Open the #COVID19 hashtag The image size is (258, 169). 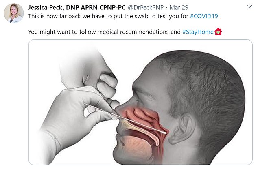pyautogui.click(x=204, y=16)
